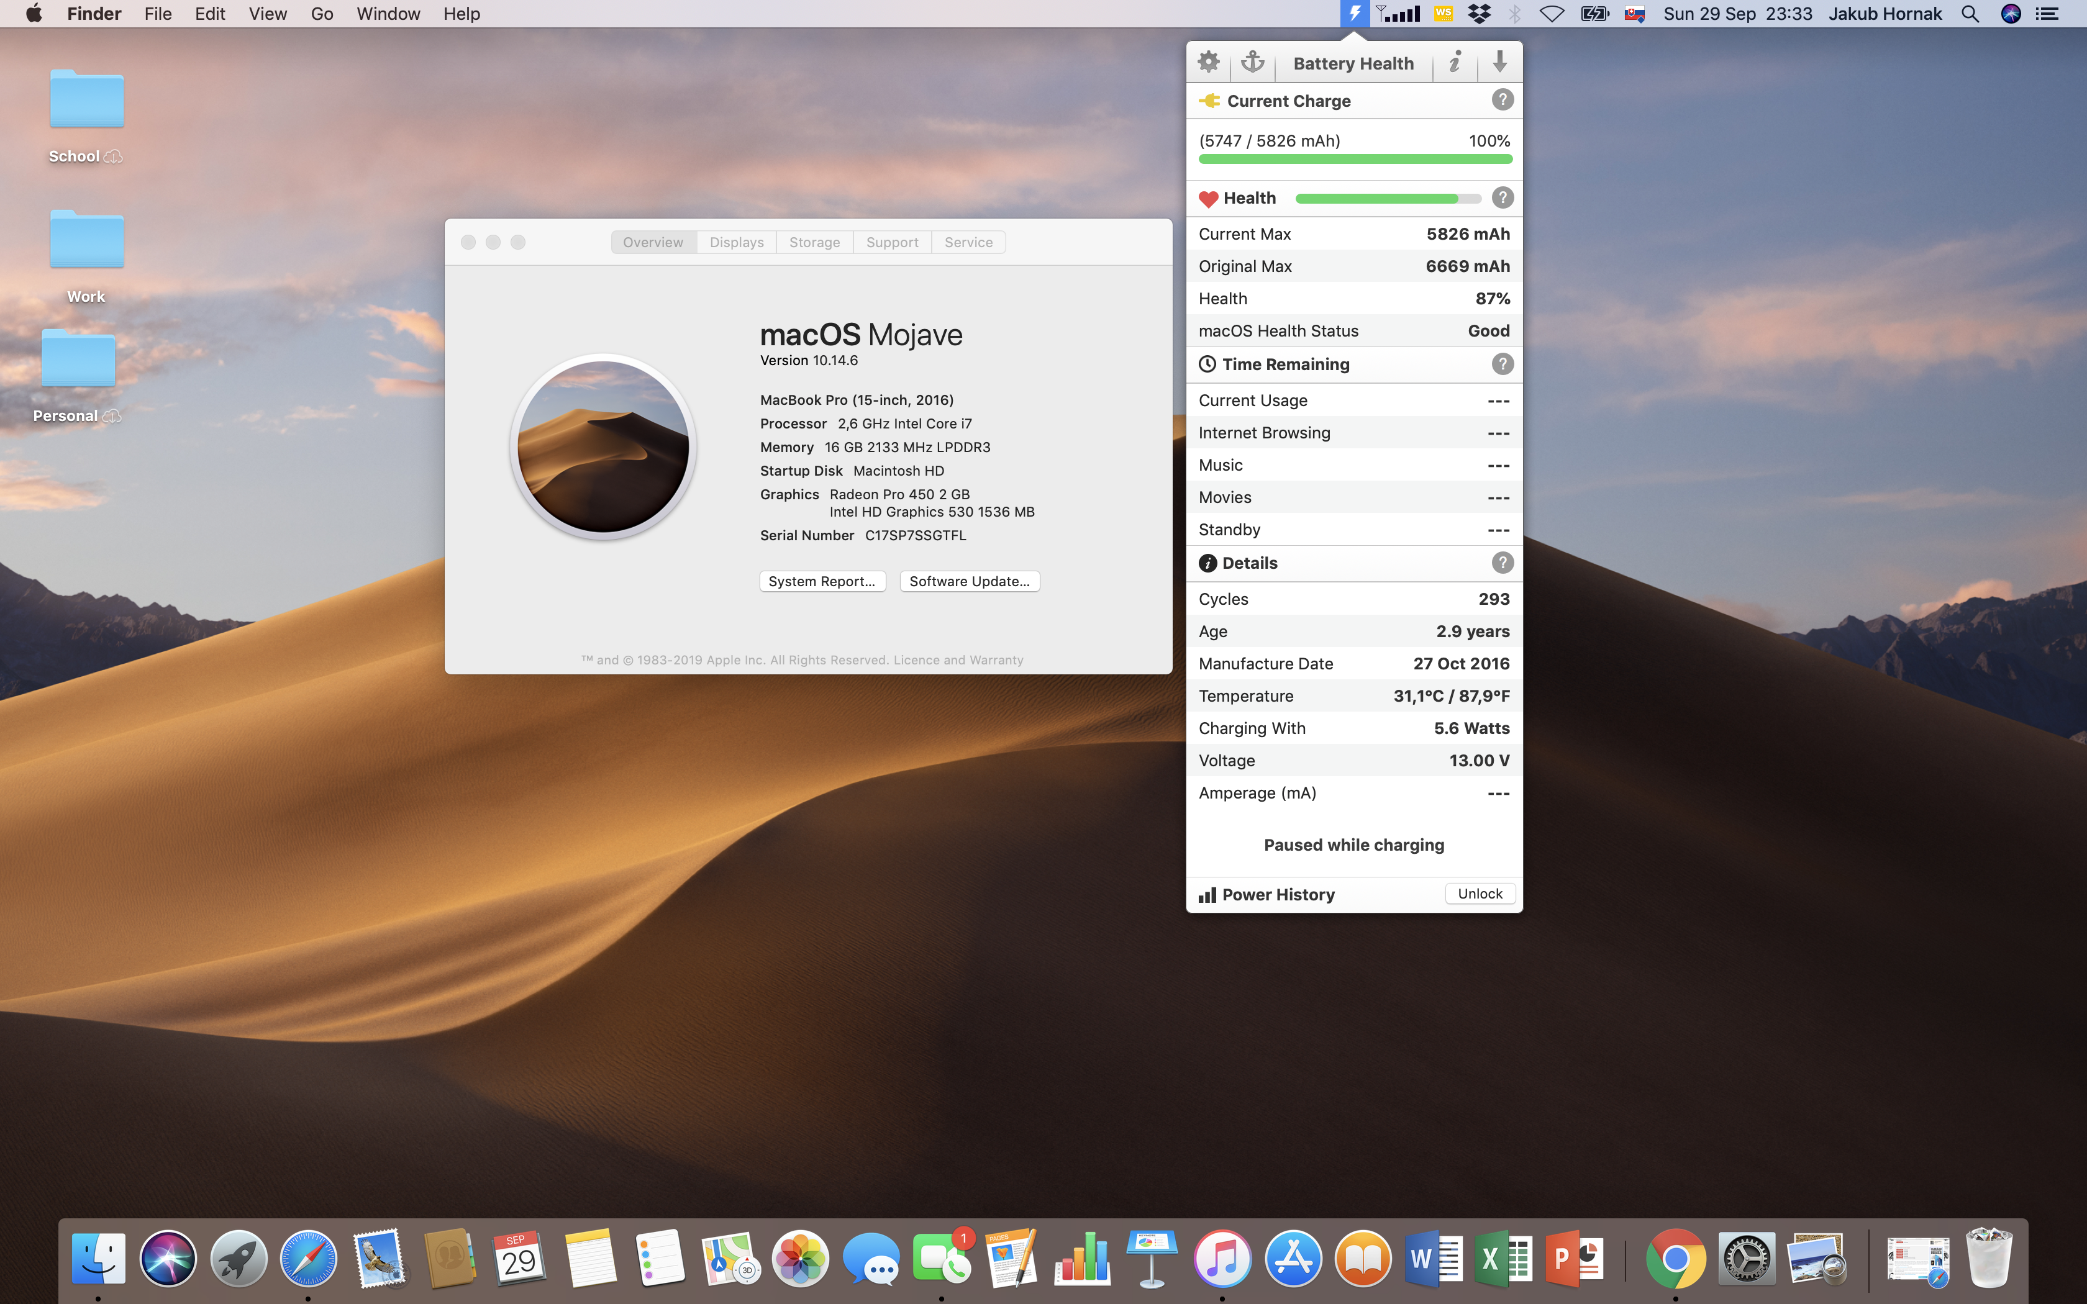This screenshot has height=1304, width=2087.
Task: Open Battery Health settings gear icon
Action: [1208, 62]
